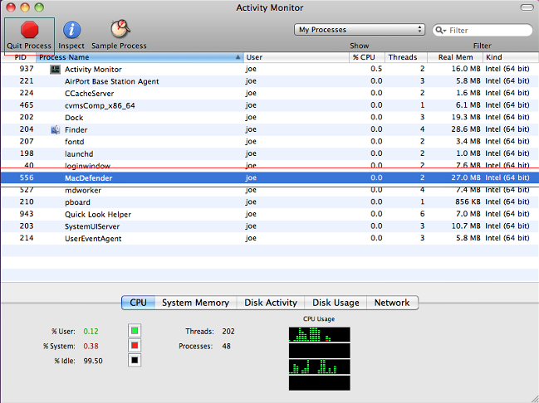Open the Inspect info icon
The height and width of the screenshot is (403, 539).
pyautogui.click(x=71, y=31)
